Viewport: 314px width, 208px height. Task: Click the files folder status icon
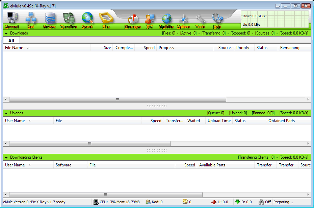(185, 202)
